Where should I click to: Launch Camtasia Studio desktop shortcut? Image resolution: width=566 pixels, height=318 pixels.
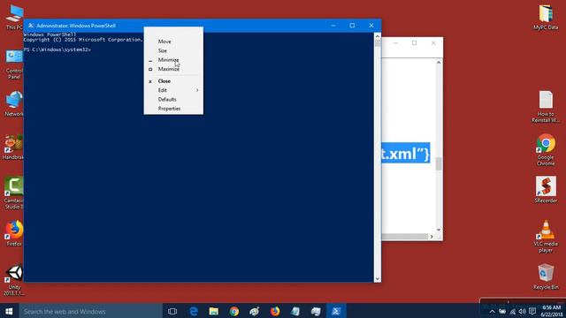14,193
